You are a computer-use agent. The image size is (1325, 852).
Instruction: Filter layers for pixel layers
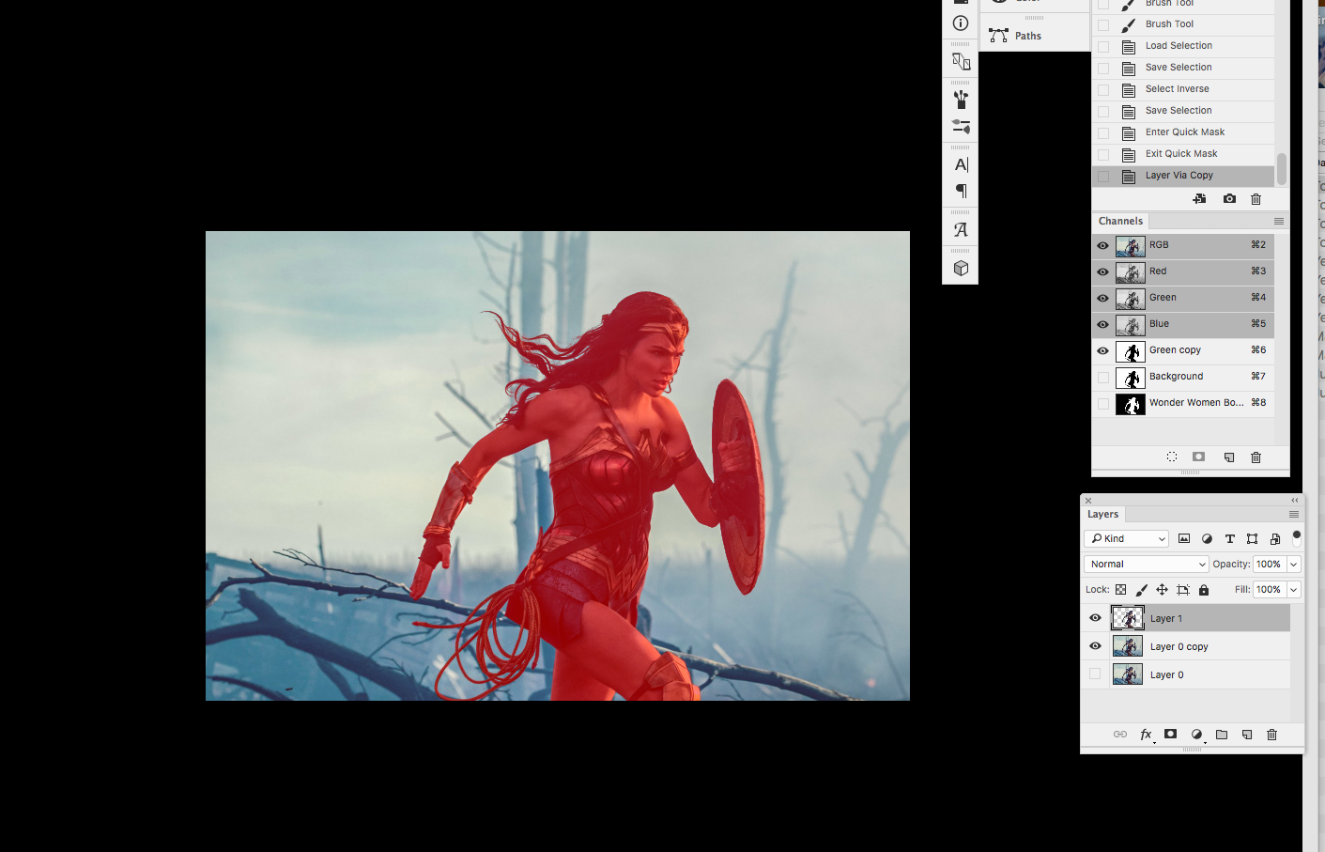coord(1184,539)
